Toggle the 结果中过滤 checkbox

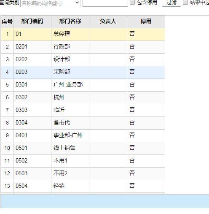(x=185, y=2)
